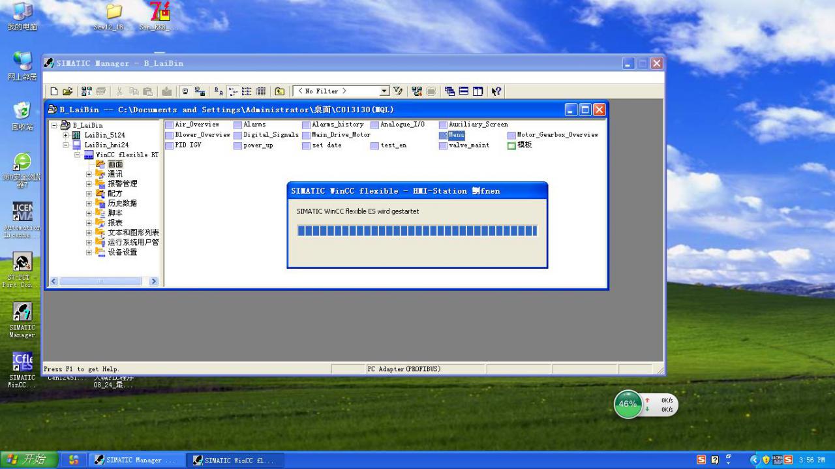835x469 pixels.
Task: Click the filter funnel icon
Action: (397, 91)
